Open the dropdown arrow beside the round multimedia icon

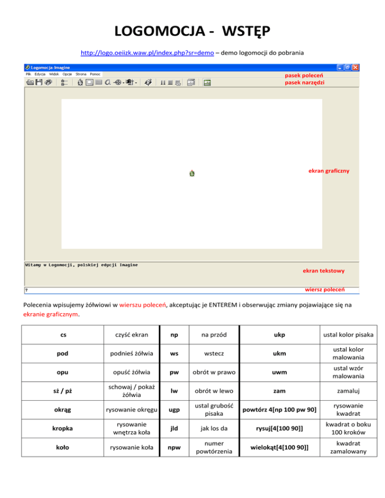[x=123, y=83]
